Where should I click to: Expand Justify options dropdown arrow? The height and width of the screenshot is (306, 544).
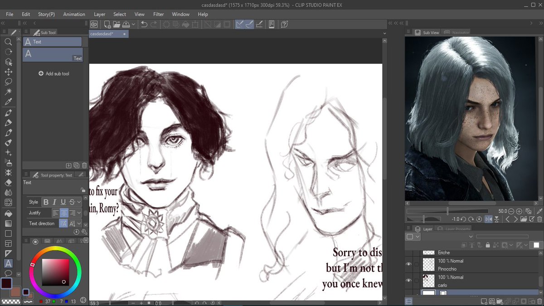79,213
